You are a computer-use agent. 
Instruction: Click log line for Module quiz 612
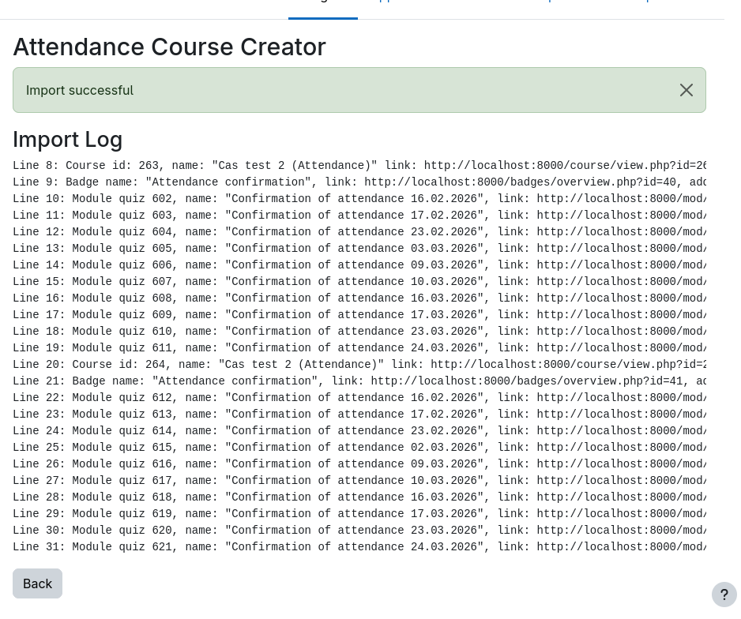(359, 397)
